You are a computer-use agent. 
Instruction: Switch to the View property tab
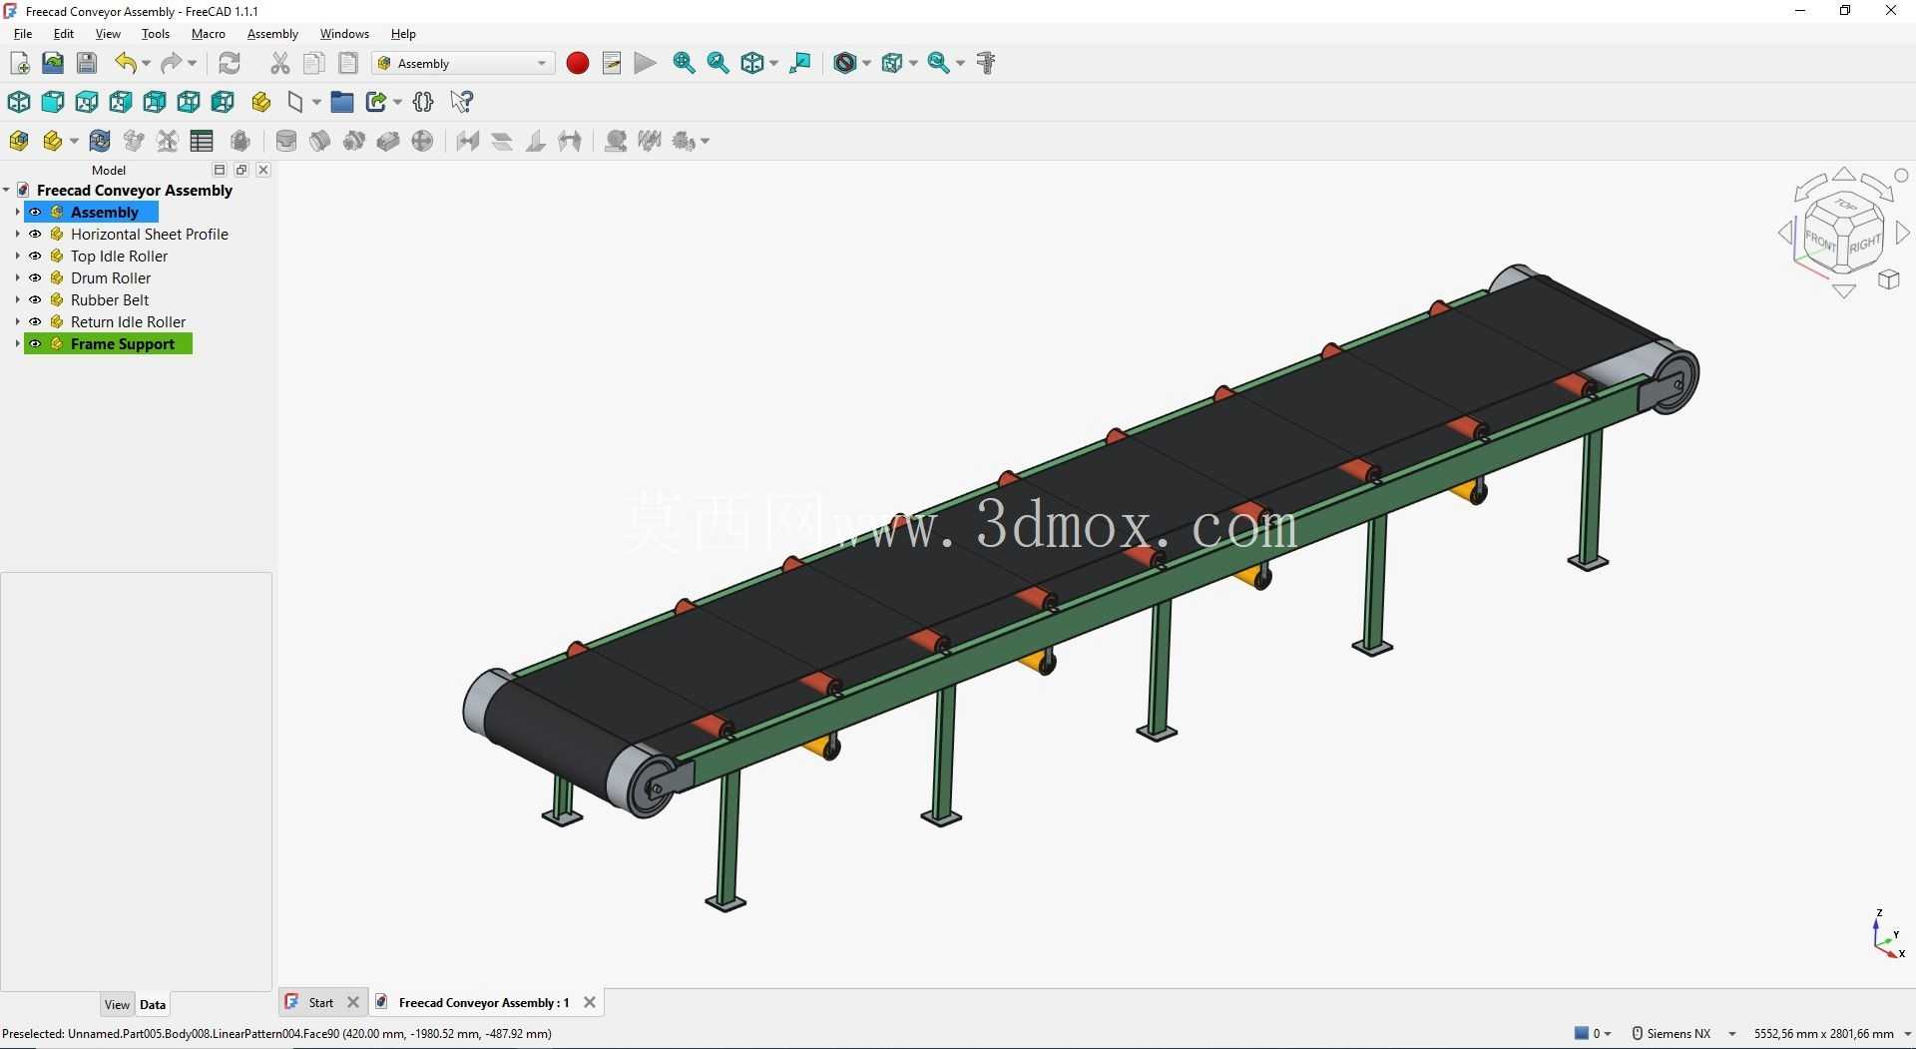117,1005
